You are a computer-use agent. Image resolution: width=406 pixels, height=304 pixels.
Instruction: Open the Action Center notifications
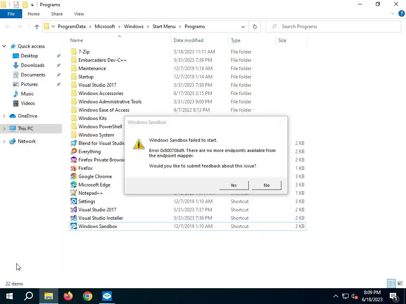pos(394,296)
